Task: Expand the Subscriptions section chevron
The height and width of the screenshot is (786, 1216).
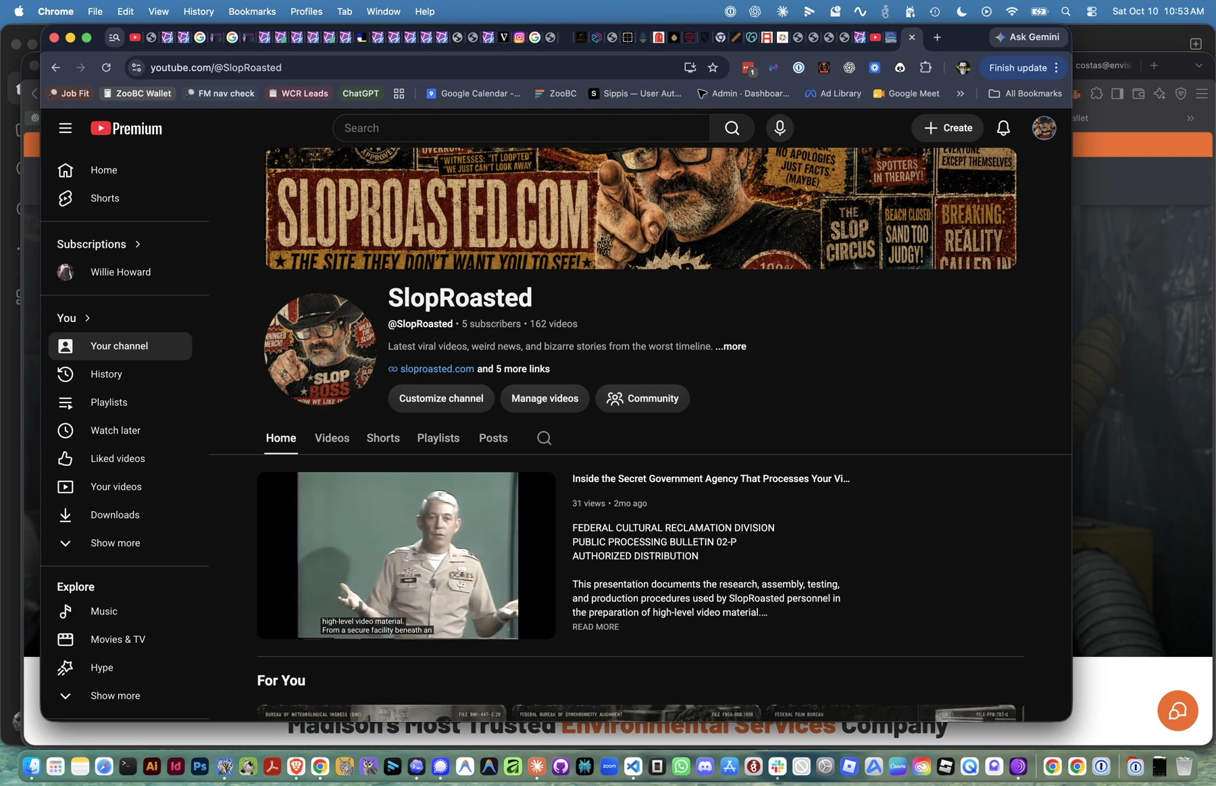Action: click(x=138, y=244)
